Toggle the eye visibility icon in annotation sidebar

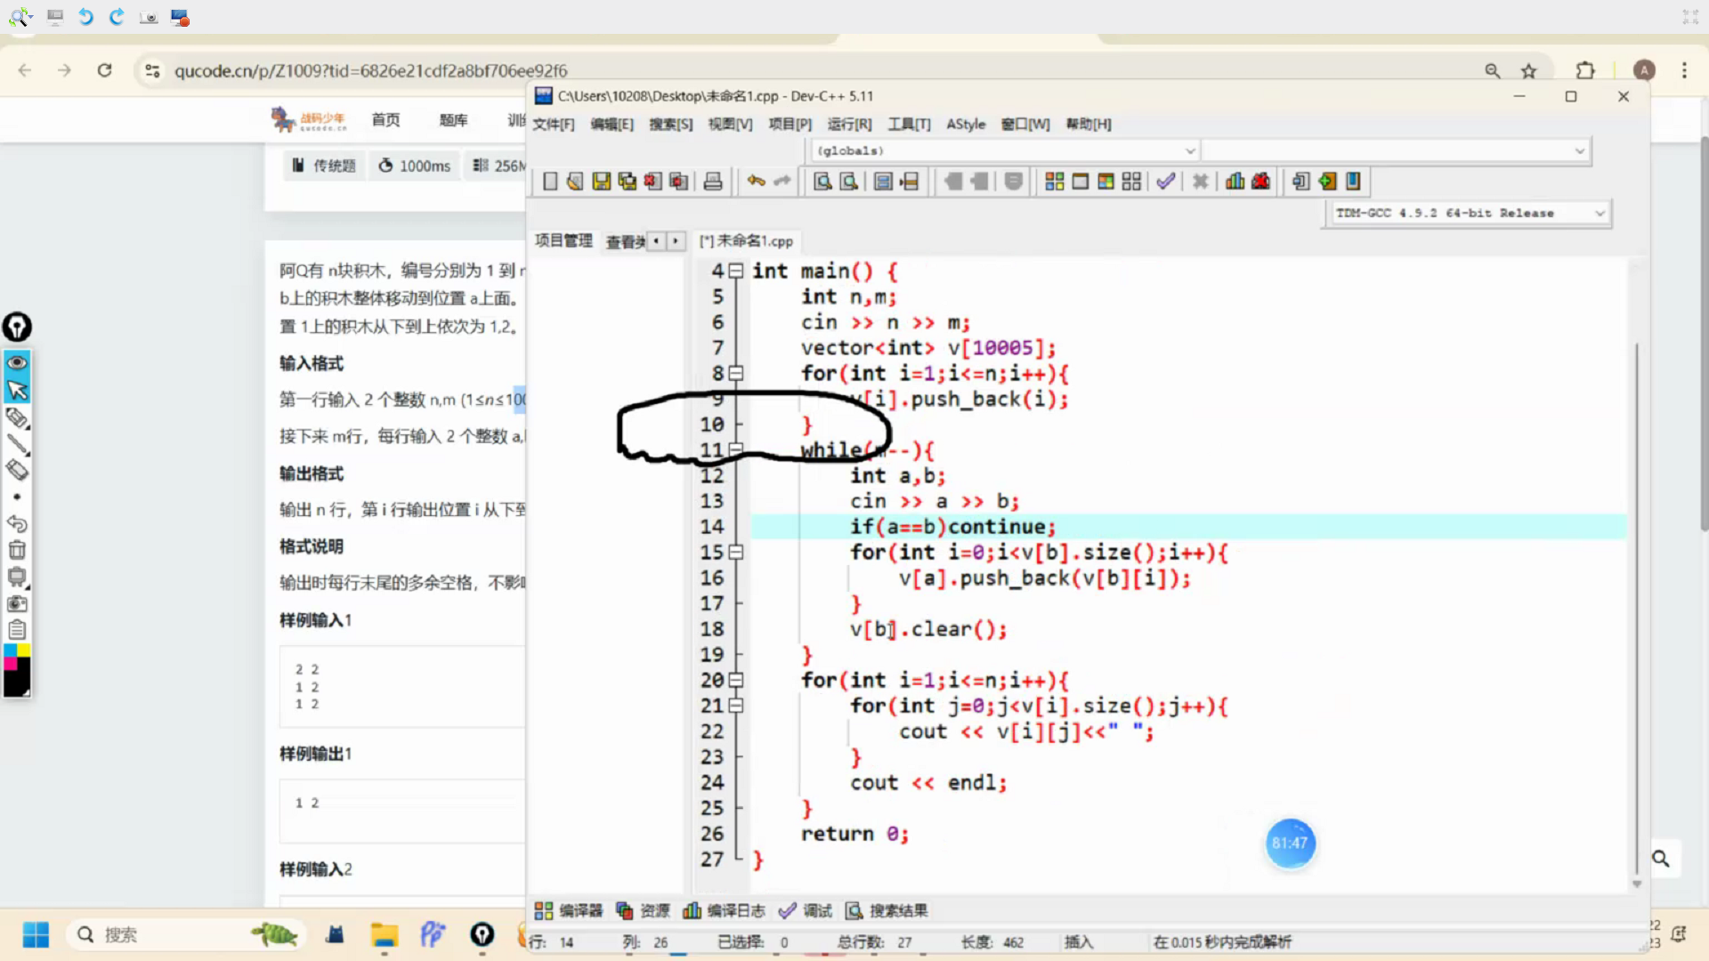17,362
